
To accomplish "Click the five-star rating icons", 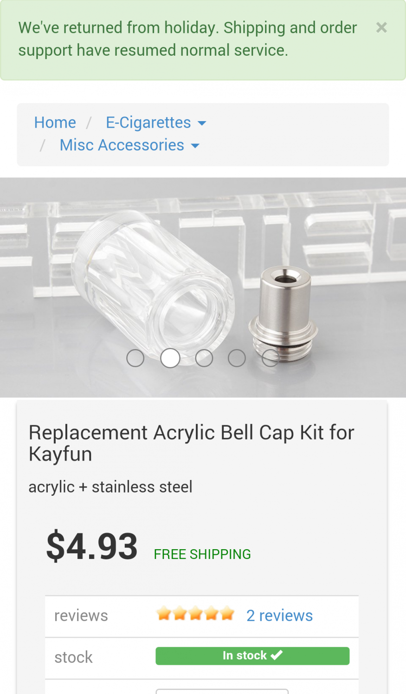I will click(195, 614).
